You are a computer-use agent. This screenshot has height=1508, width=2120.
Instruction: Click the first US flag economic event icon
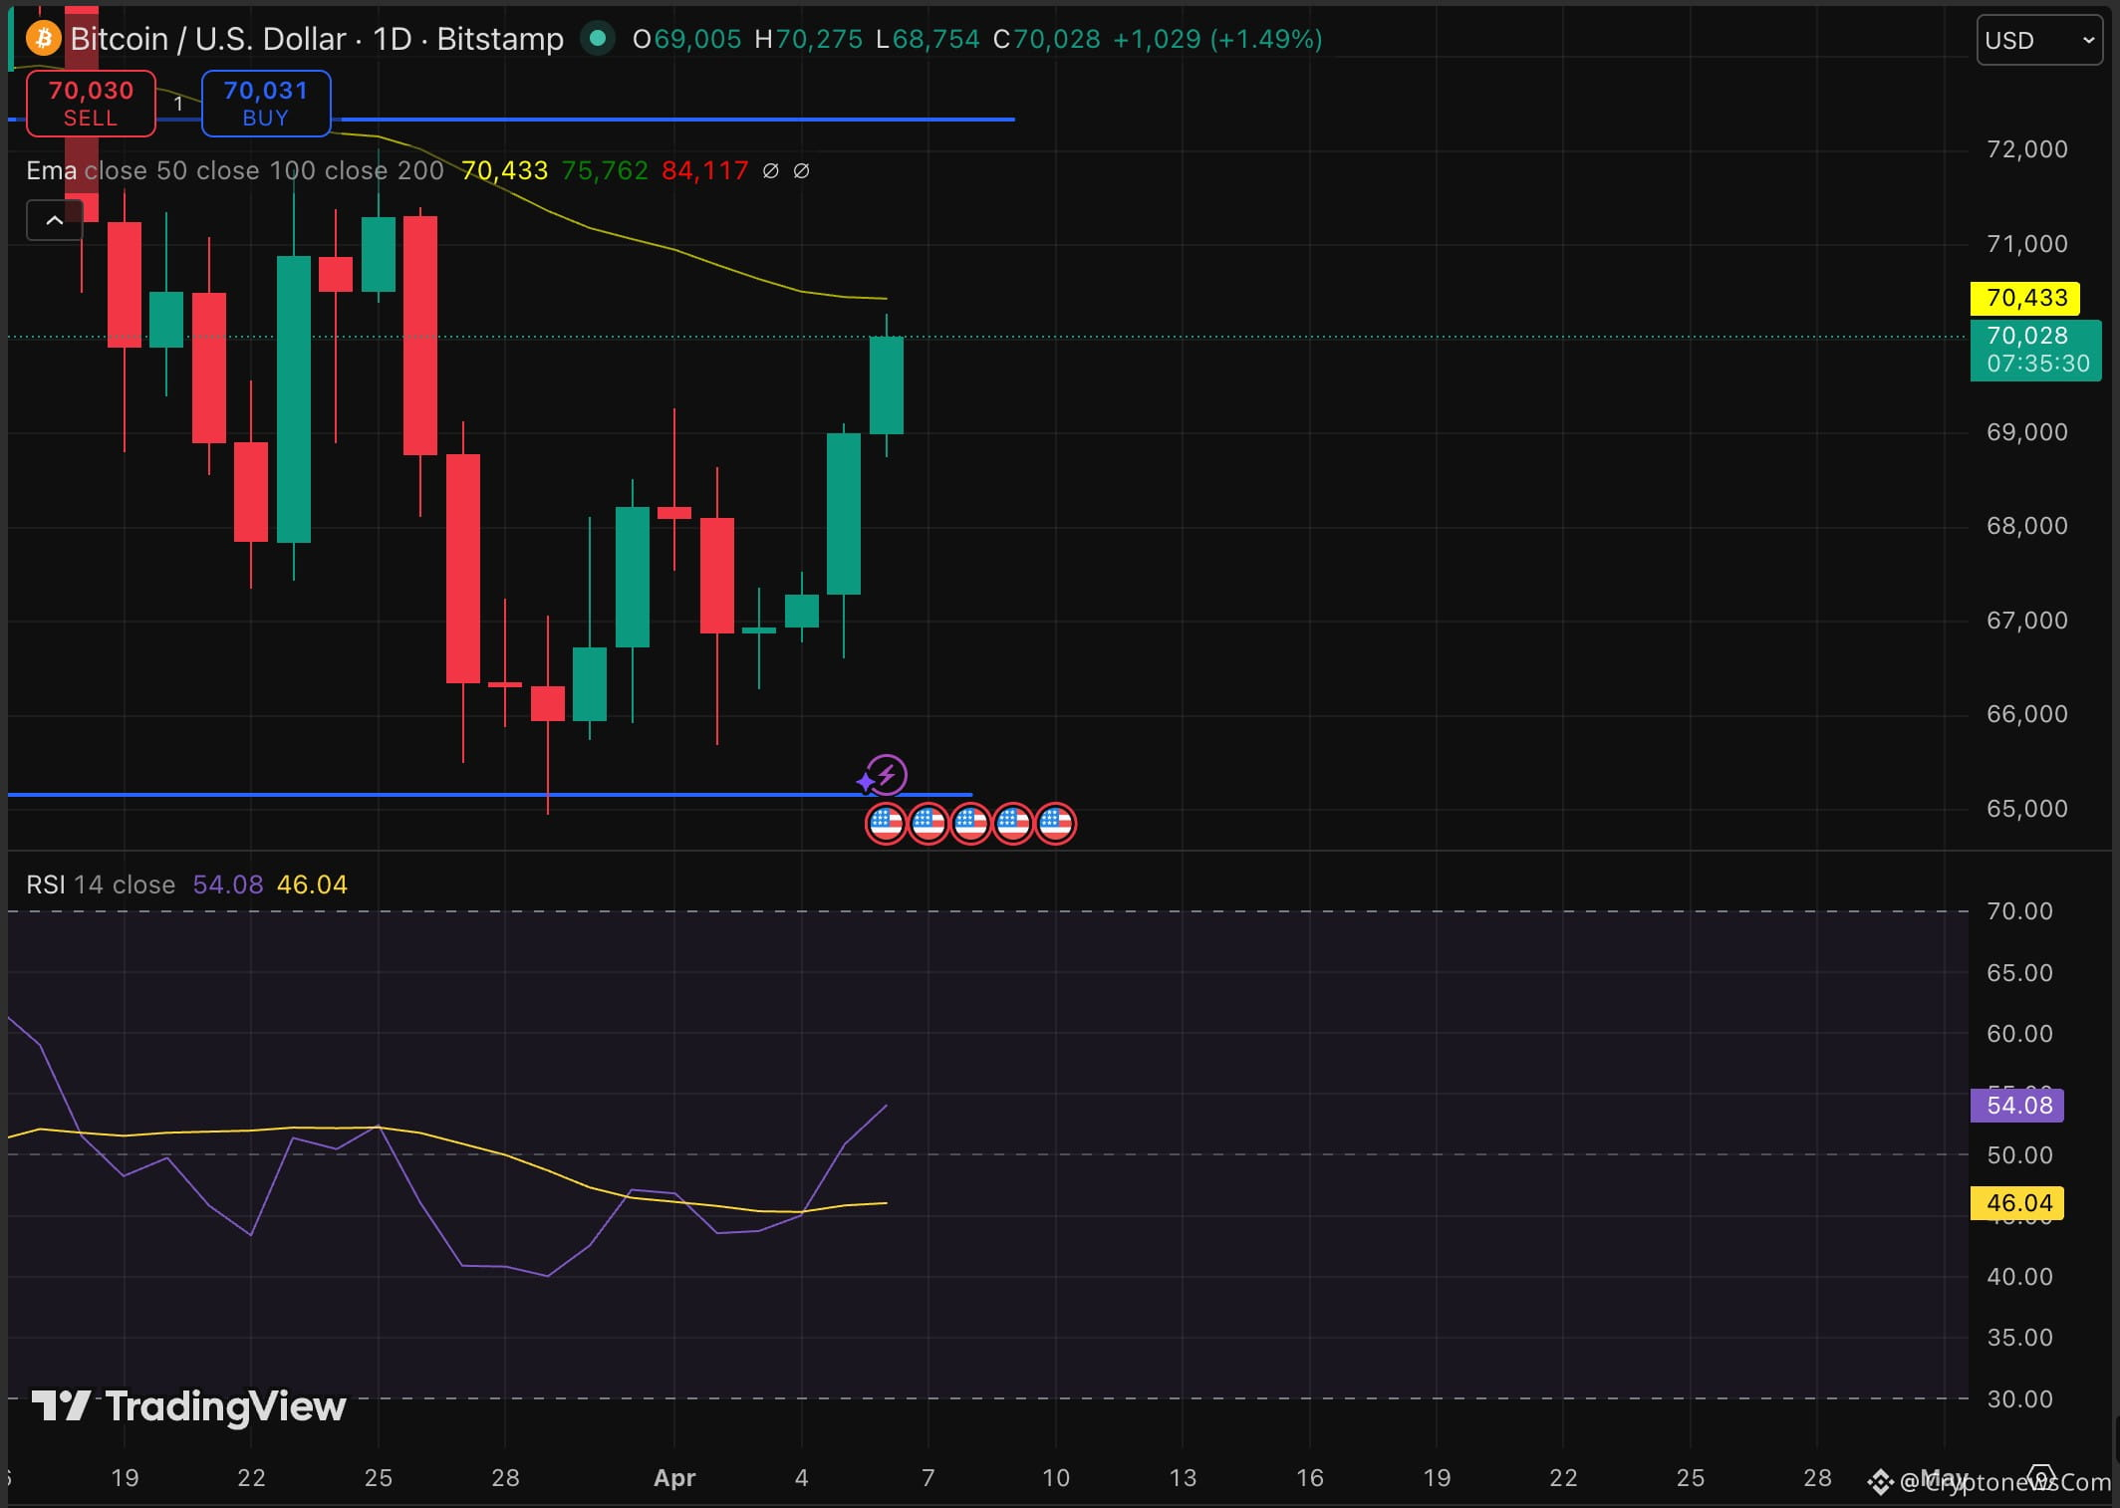[x=887, y=824]
